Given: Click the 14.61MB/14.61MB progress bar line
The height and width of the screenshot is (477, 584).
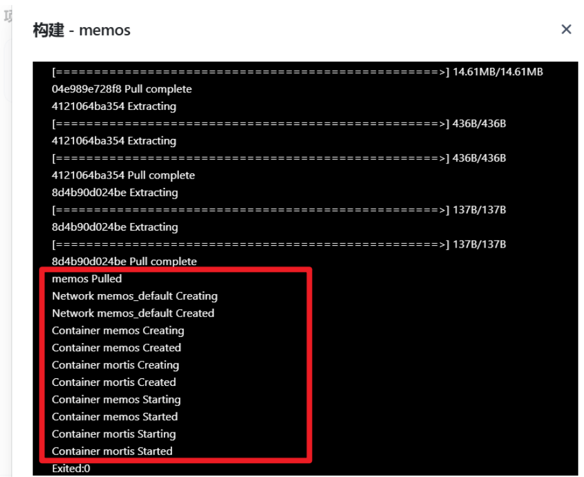Looking at the screenshot, I should [x=297, y=72].
